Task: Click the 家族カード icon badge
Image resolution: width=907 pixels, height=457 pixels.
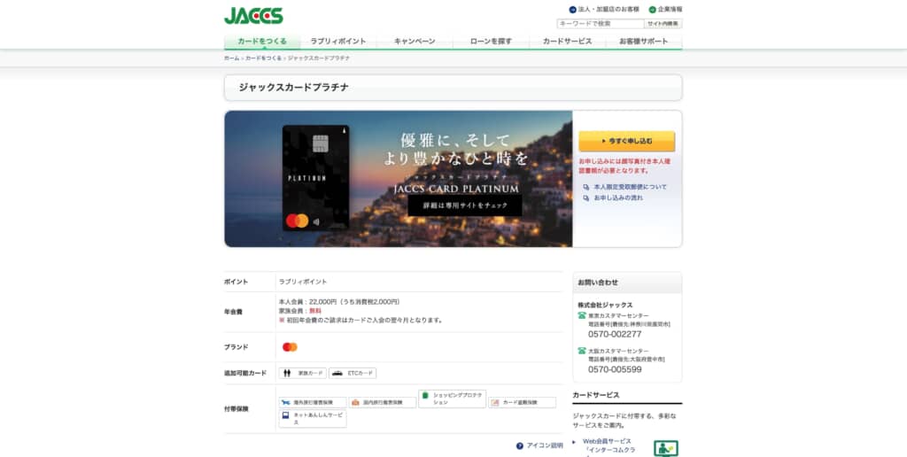Action: point(303,373)
